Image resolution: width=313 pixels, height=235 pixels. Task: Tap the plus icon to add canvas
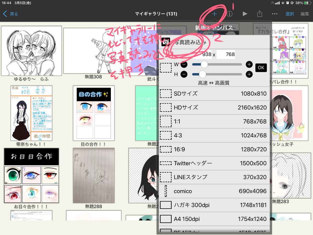214,14
